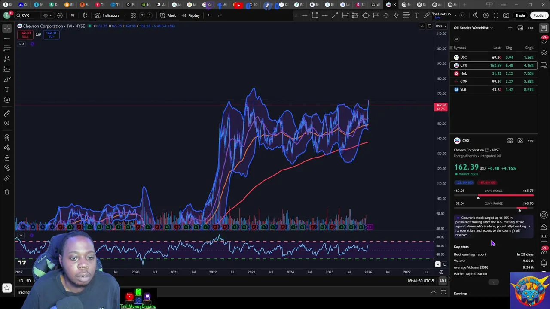Select the arrow up marker tool
The width and height of the screenshot is (550, 309).
(386, 15)
